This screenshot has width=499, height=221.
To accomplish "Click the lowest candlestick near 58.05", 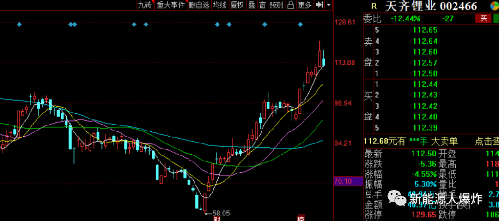I will [x=204, y=203].
